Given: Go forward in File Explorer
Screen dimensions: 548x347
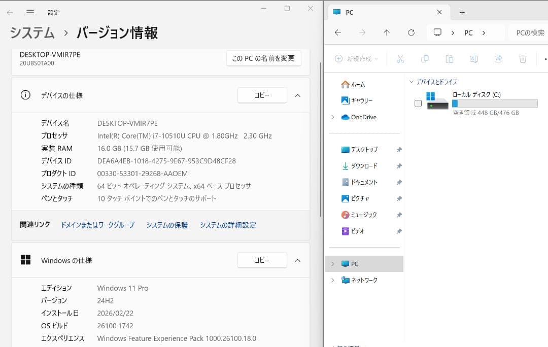Looking at the screenshot, I should click(362, 32).
